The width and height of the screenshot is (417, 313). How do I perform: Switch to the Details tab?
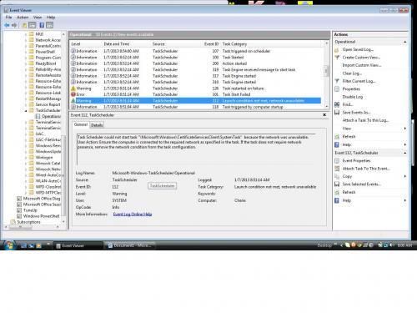97,125
